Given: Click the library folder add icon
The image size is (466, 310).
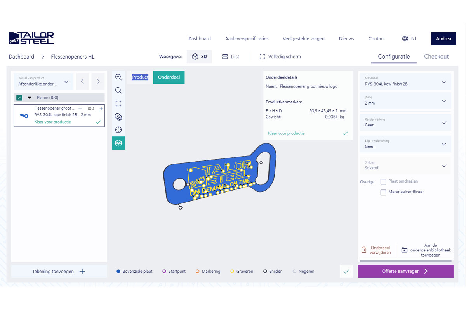Looking at the screenshot, I should 404,250.
